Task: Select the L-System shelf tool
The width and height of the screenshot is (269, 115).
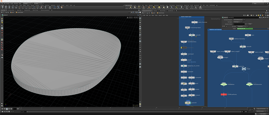Action: pos(55,7)
